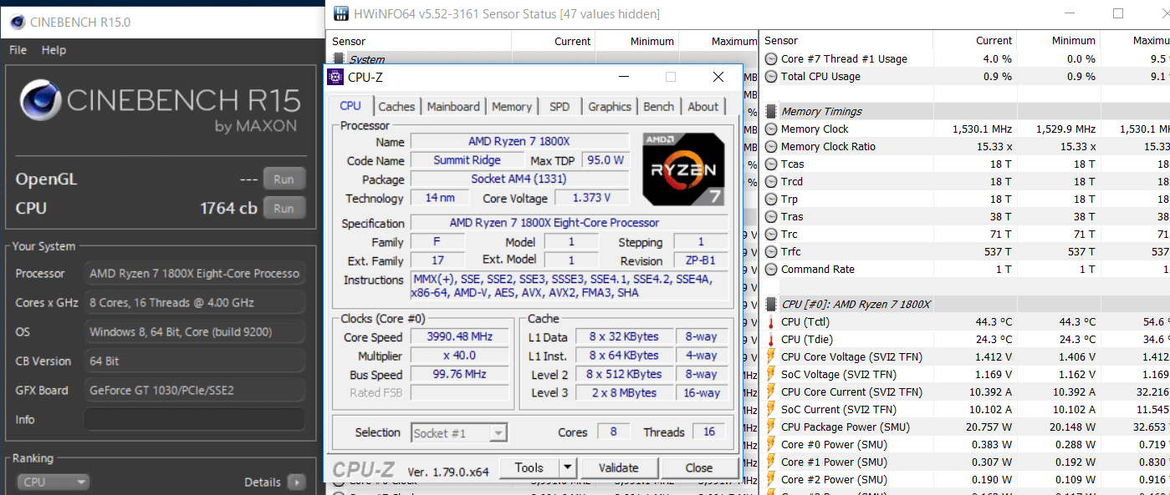Click the lightning bolt beside Core #0 Power
The width and height of the screenshot is (1170, 495).
771,445
